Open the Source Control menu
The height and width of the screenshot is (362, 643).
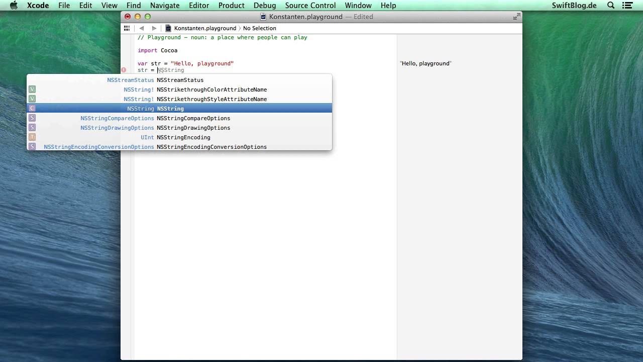click(x=310, y=6)
